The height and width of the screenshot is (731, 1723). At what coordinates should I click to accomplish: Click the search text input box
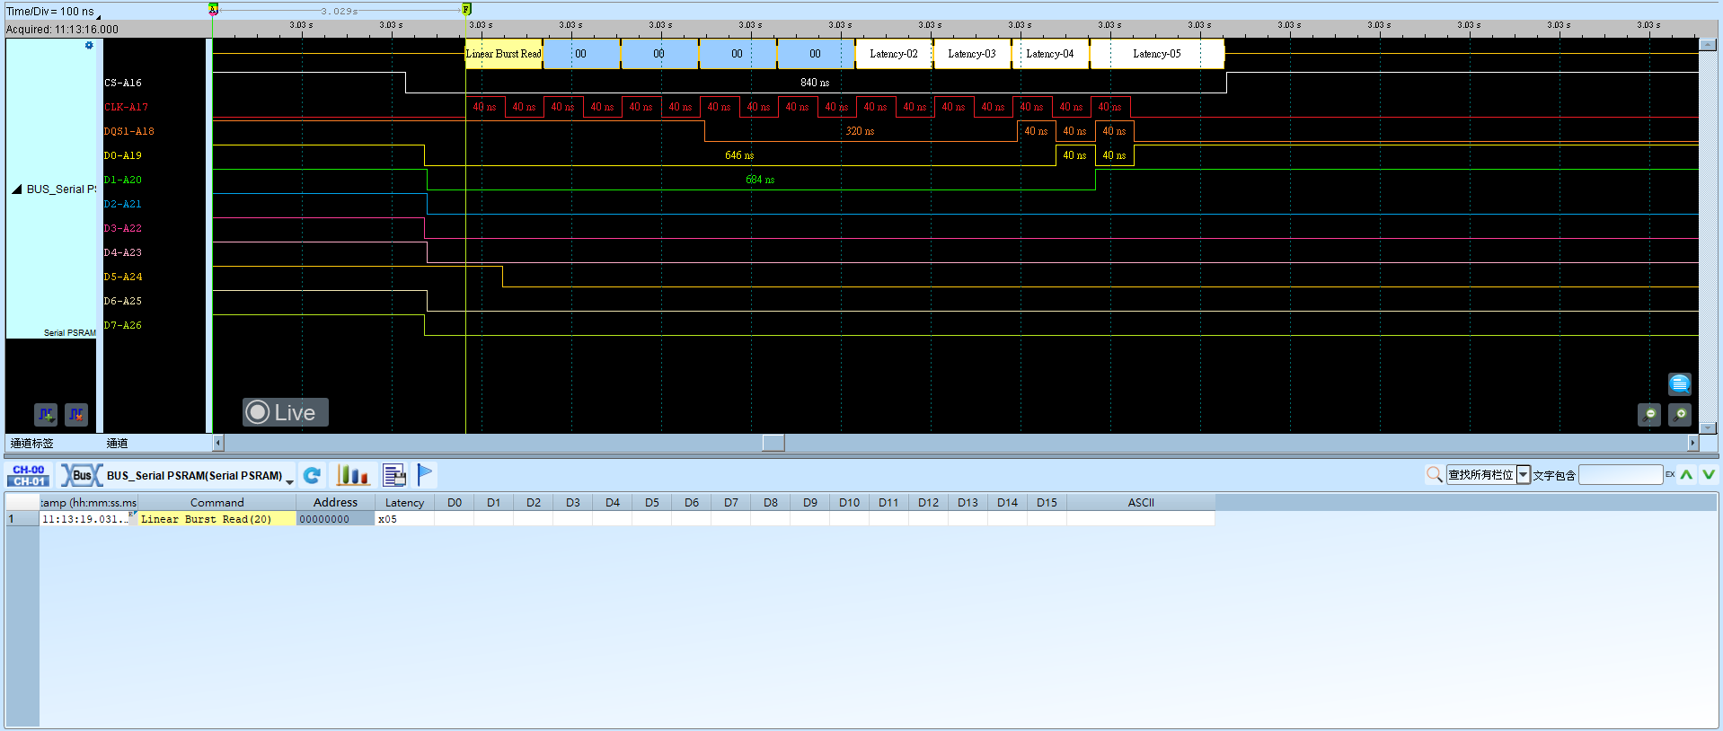(1621, 475)
